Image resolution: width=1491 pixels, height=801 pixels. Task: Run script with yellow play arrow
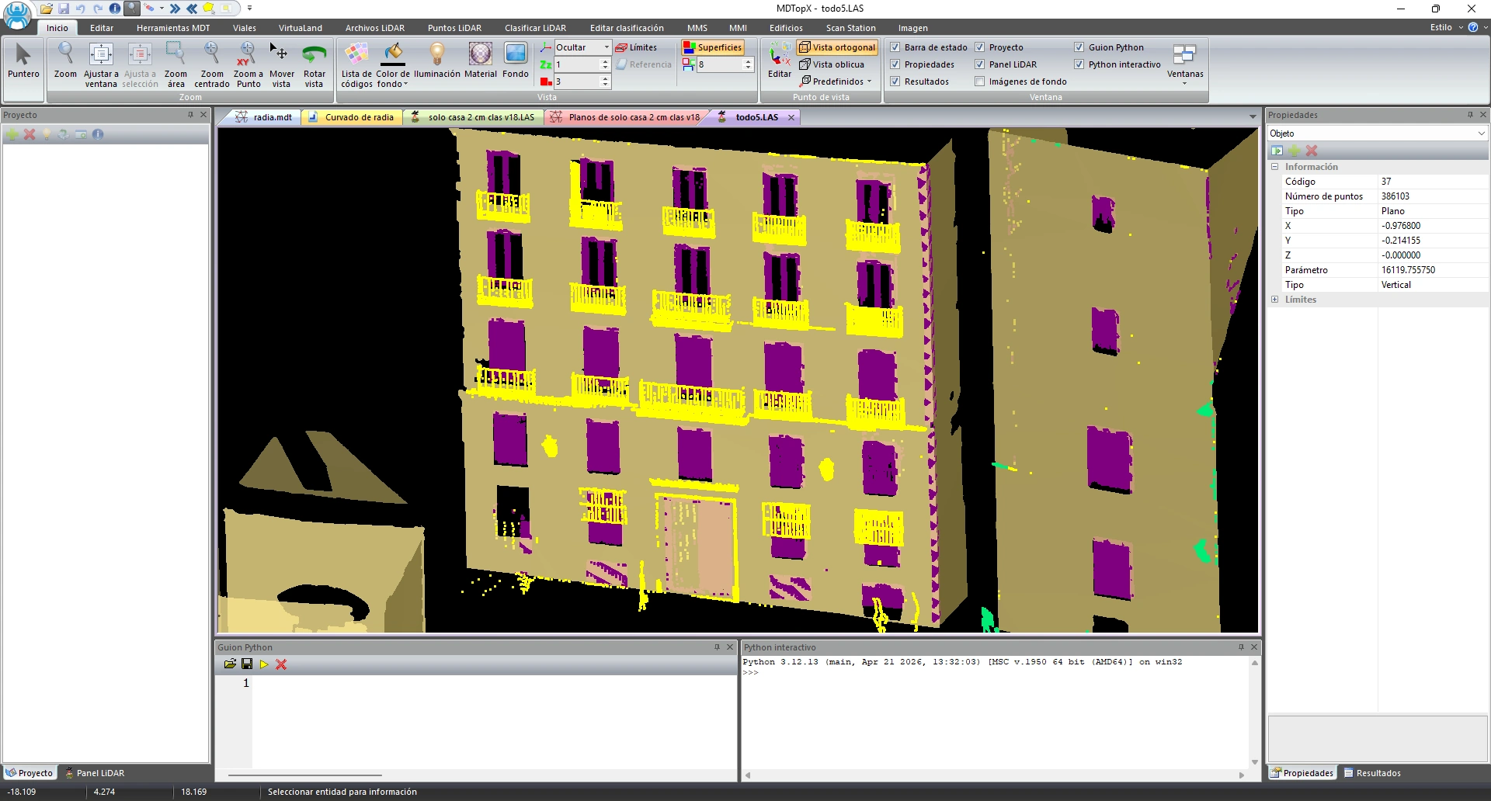point(264,664)
